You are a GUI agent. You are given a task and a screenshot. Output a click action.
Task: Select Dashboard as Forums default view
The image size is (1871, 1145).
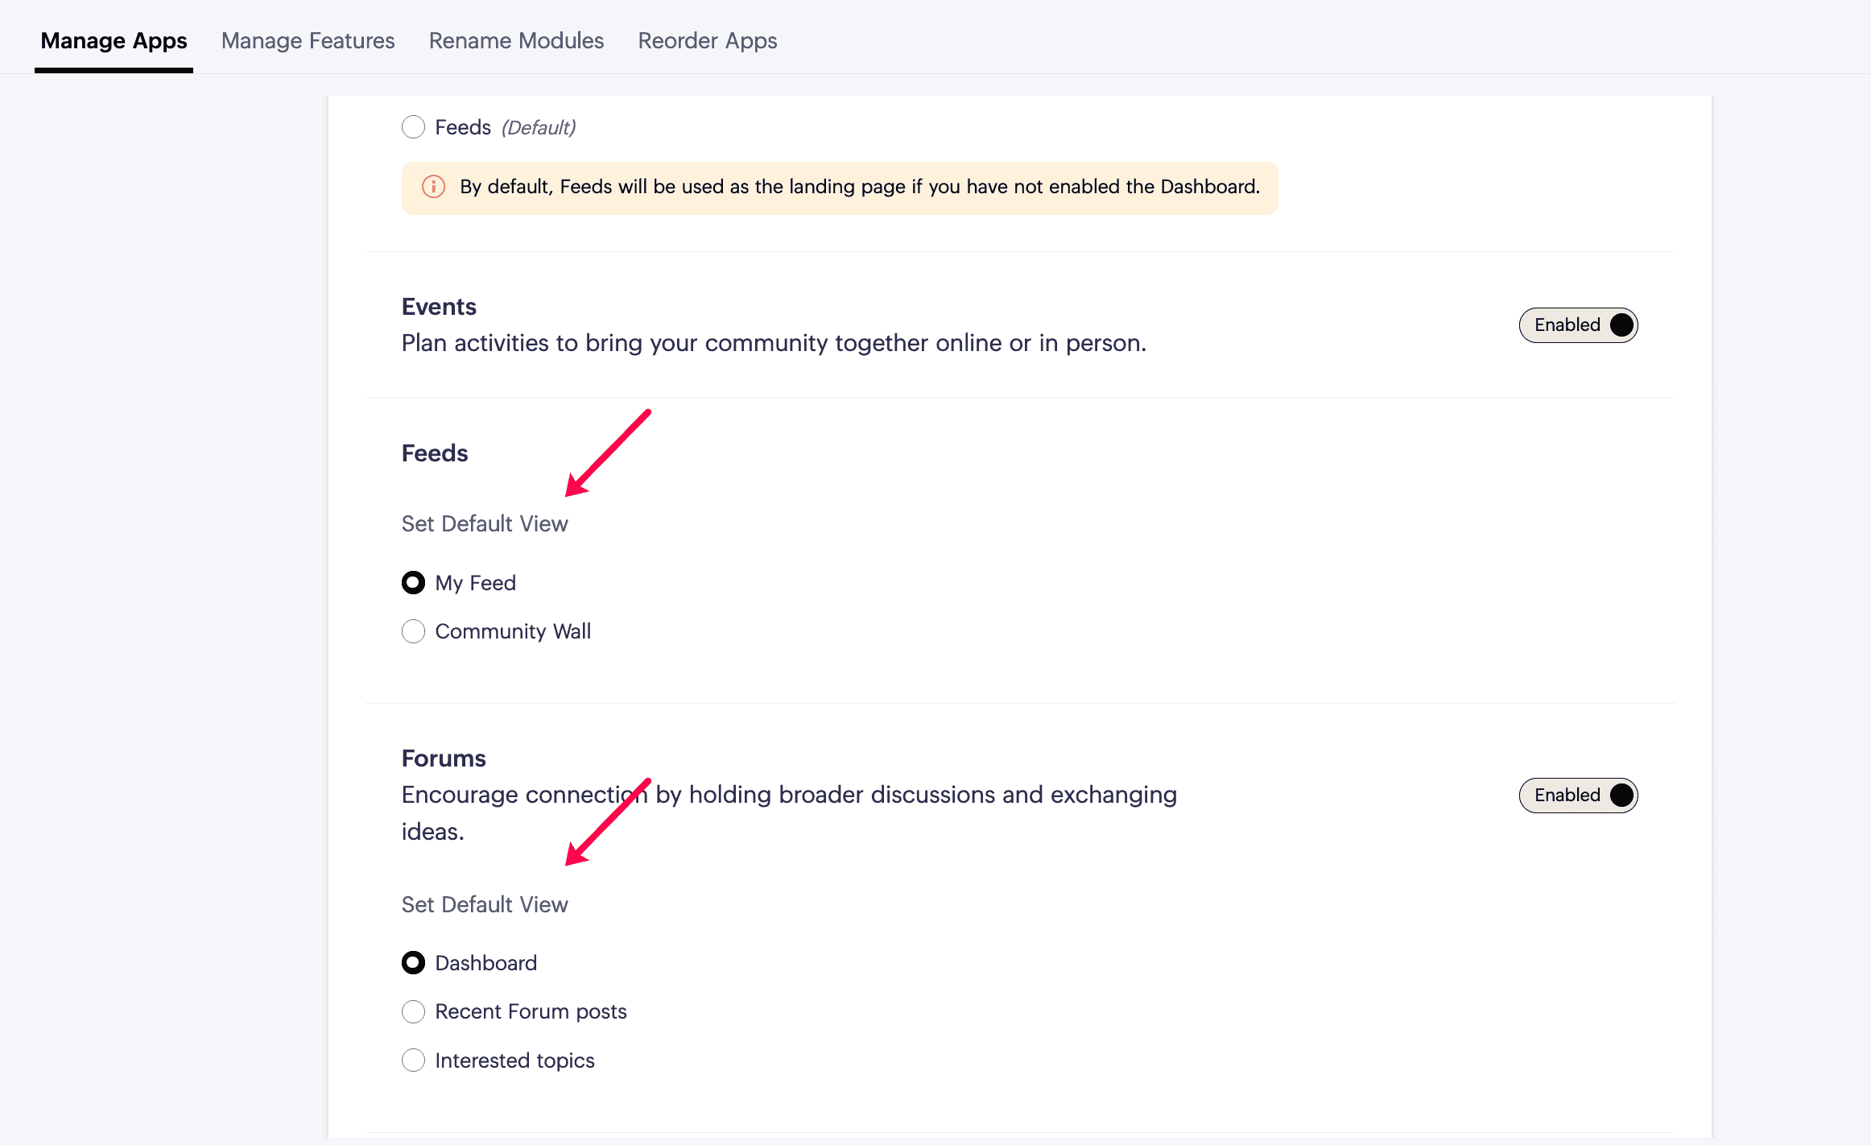click(x=413, y=963)
